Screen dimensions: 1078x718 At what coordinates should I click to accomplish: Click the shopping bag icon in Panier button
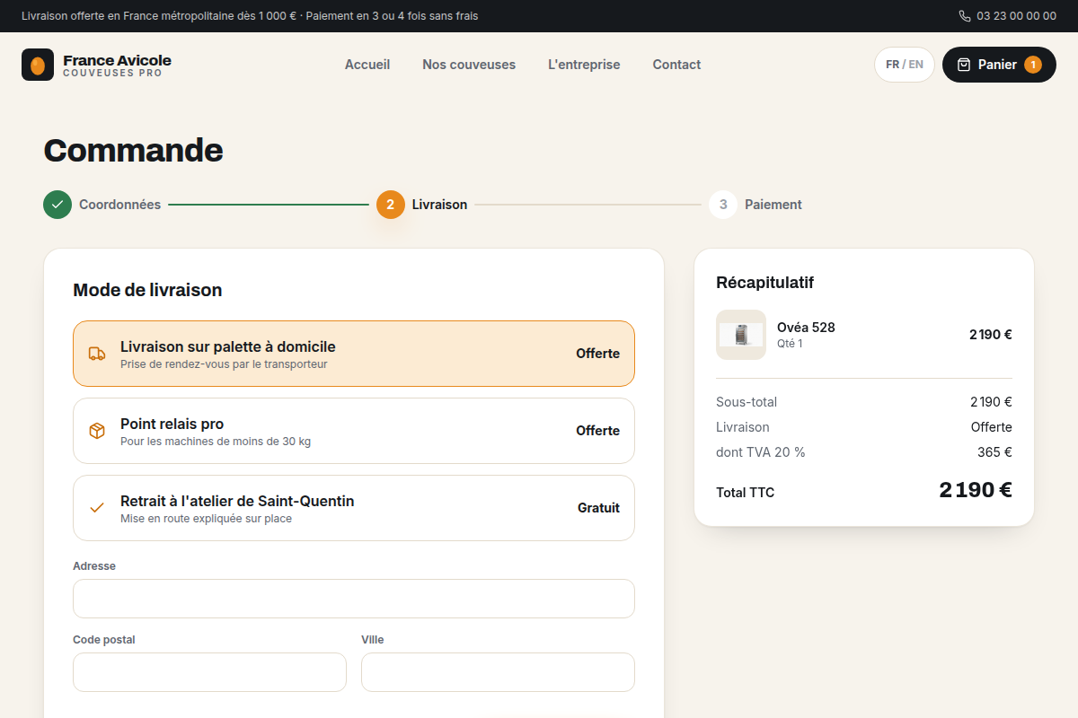click(964, 65)
